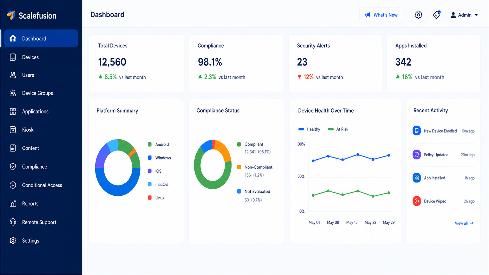The image size is (489, 275).
Task: Click the Scalefusion logo
Action: click(31, 16)
